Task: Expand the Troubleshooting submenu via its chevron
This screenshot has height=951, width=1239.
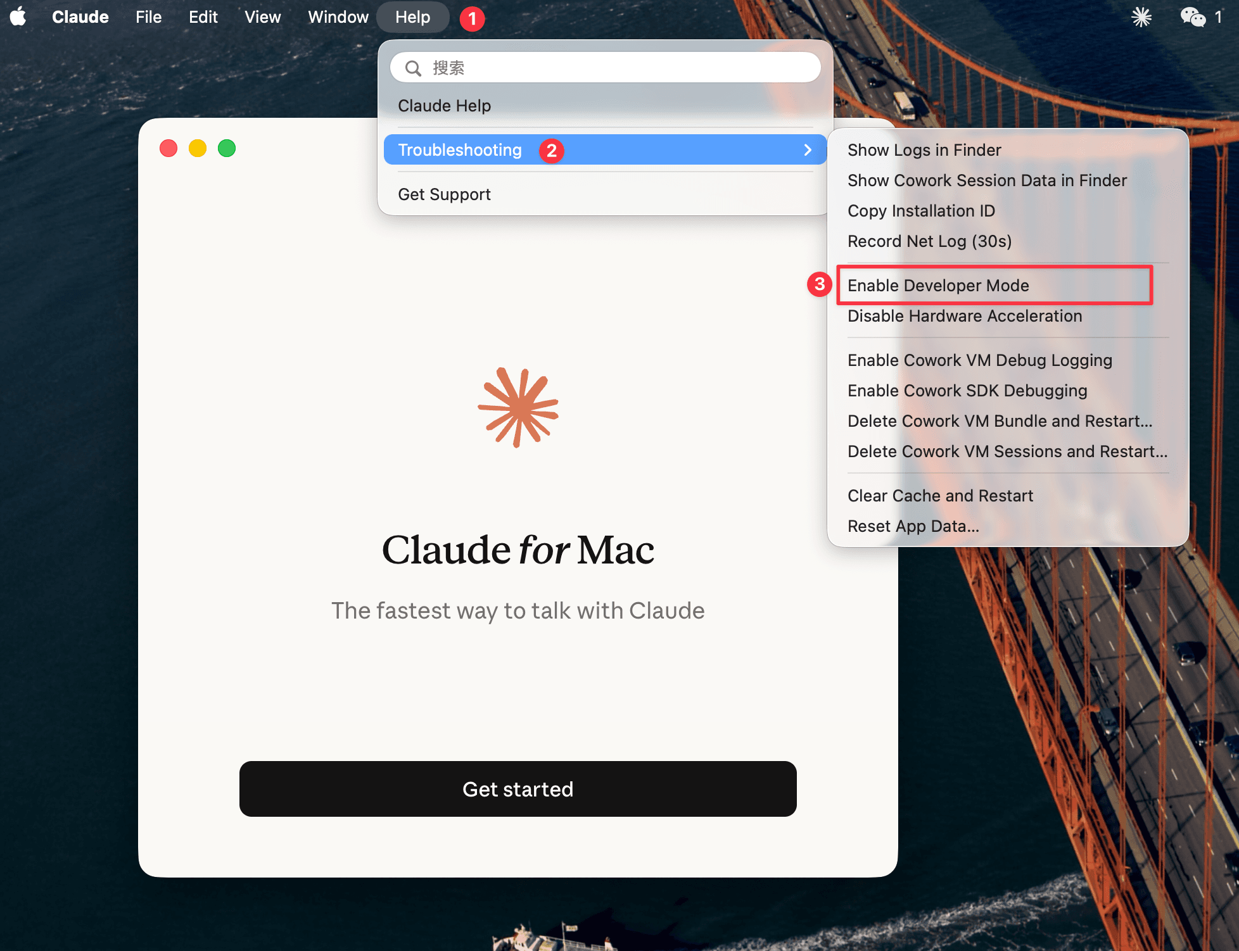Action: (x=808, y=150)
